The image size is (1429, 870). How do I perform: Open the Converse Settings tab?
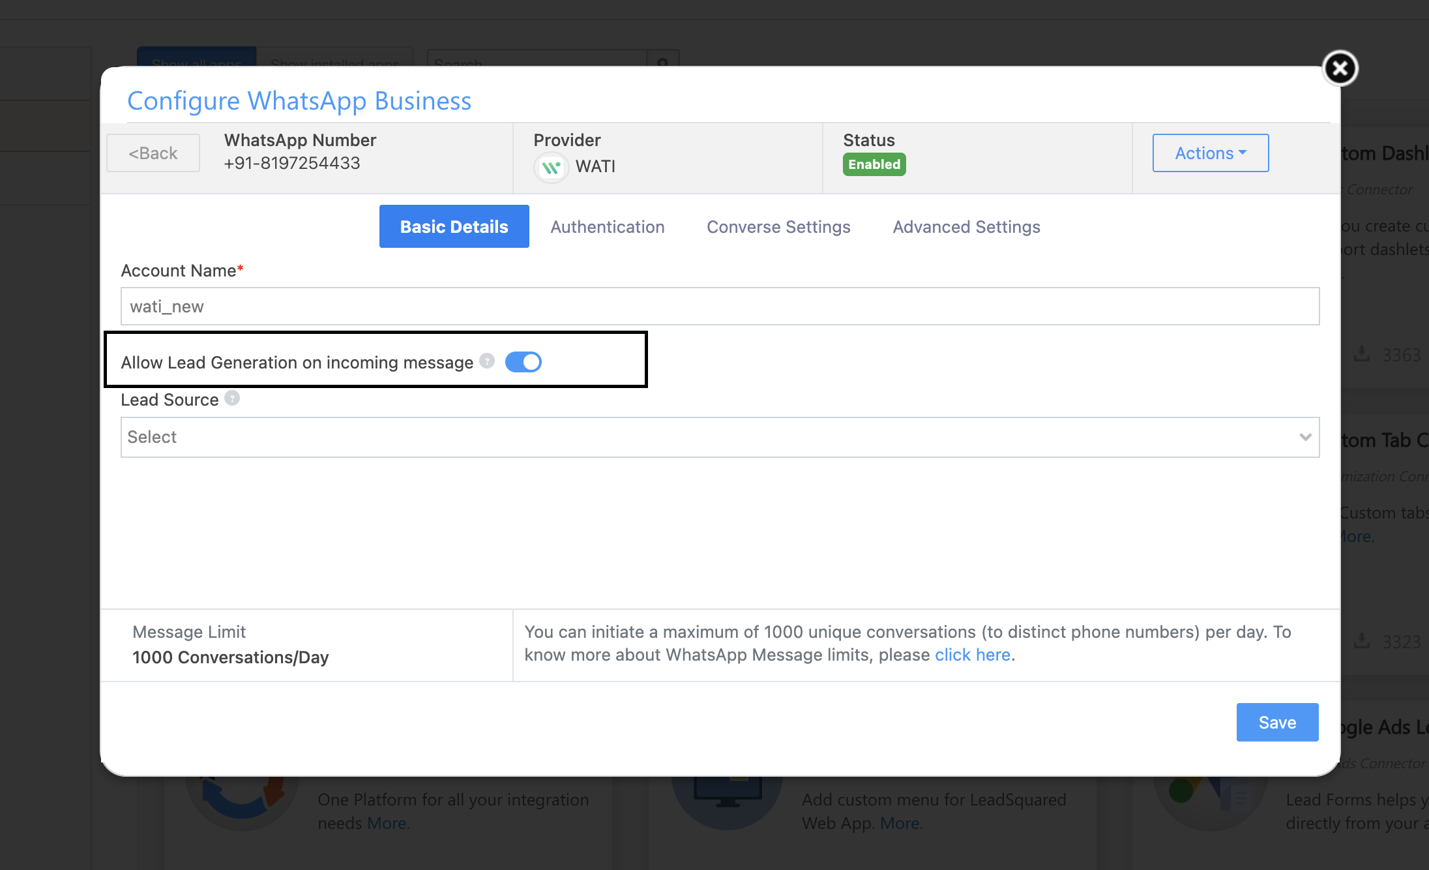click(778, 227)
